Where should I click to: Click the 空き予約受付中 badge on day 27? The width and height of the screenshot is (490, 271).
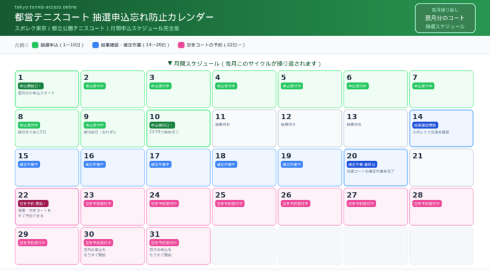(361, 204)
